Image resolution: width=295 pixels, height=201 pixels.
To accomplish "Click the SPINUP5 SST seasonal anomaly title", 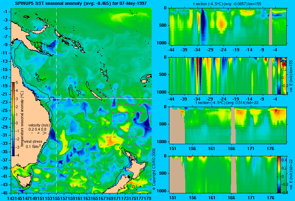I will tap(81, 3).
